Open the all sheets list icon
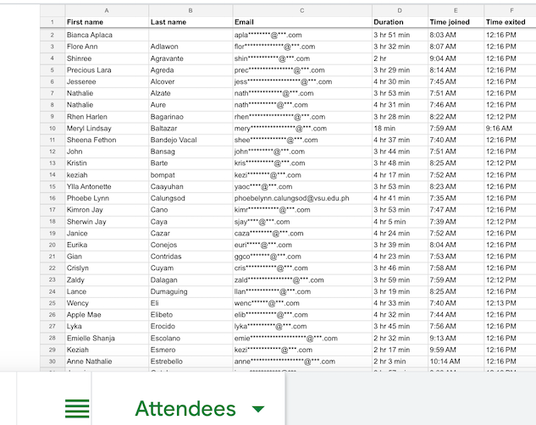Image resolution: width=536 pixels, height=425 pixels. pyautogui.click(x=77, y=409)
